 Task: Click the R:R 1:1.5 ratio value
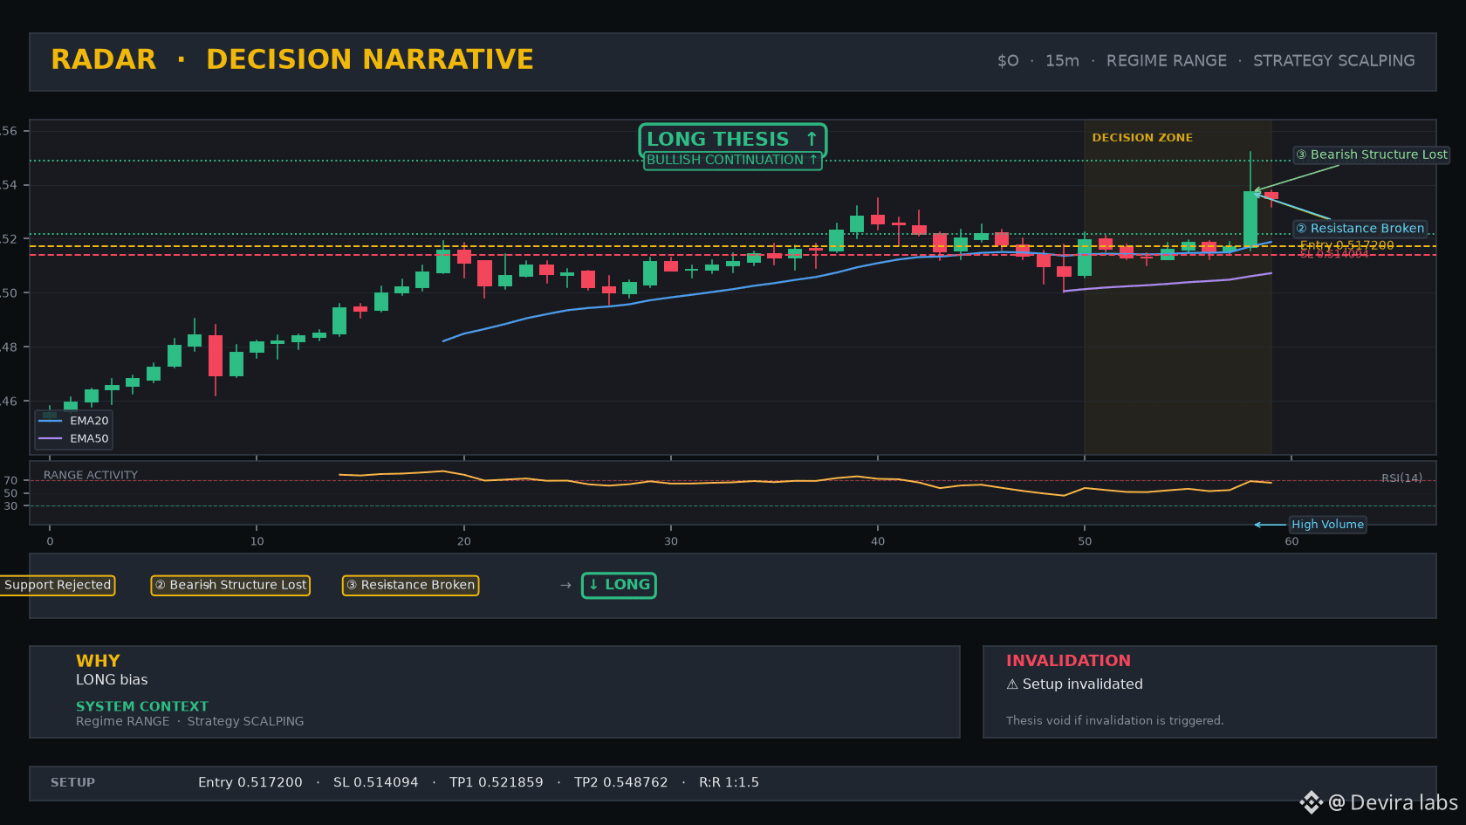pos(729,783)
